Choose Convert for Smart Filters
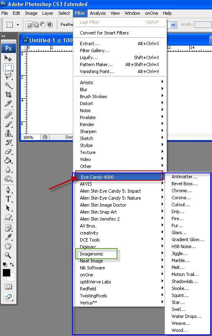 [120, 33]
